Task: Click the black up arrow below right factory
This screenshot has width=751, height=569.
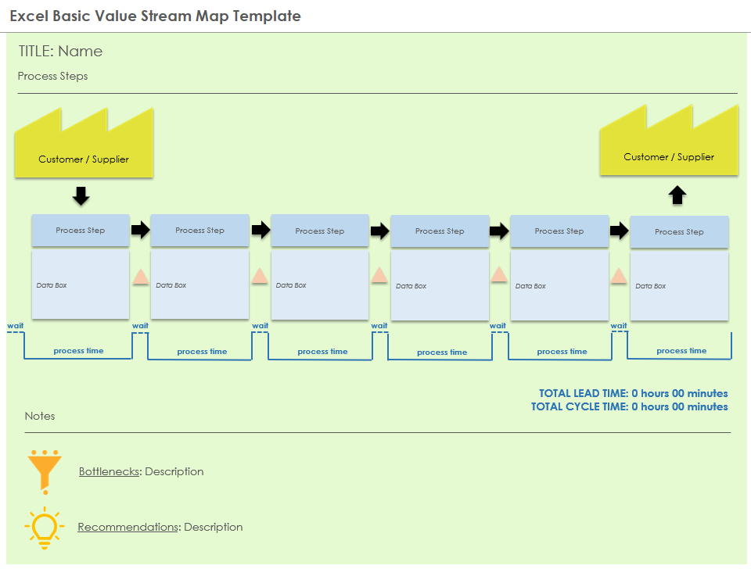Action: point(677,195)
